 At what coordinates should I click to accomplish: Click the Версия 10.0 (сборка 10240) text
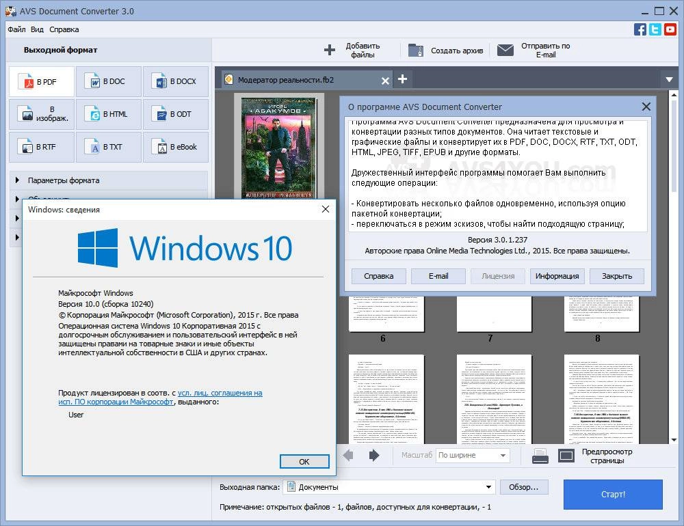(x=106, y=304)
